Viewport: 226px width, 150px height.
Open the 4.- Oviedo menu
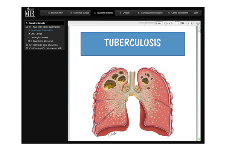coord(125,13)
